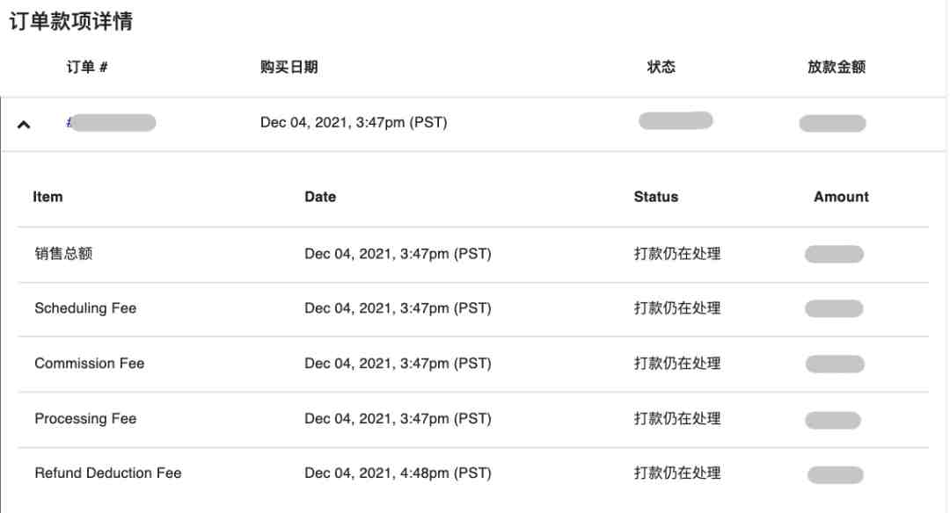The width and height of the screenshot is (950, 513).
Task: Click the 放款金额 column header
Action: 837,67
